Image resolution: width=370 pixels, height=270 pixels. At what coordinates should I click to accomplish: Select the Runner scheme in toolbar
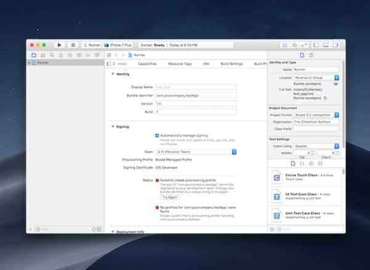pos(92,45)
